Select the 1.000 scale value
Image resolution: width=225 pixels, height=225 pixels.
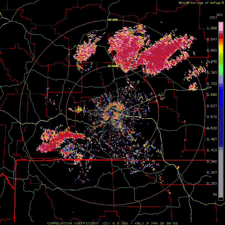(x=212, y=28)
